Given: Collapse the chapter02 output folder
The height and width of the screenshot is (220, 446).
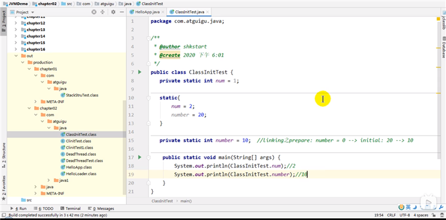Looking at the screenshot, I should 29,108.
